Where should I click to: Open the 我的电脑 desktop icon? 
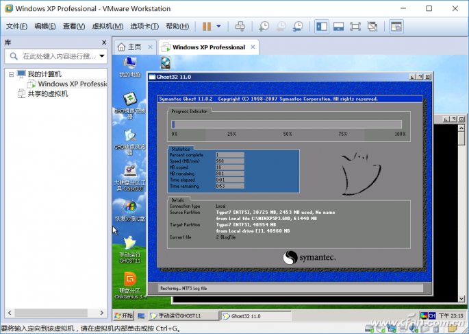(x=130, y=67)
